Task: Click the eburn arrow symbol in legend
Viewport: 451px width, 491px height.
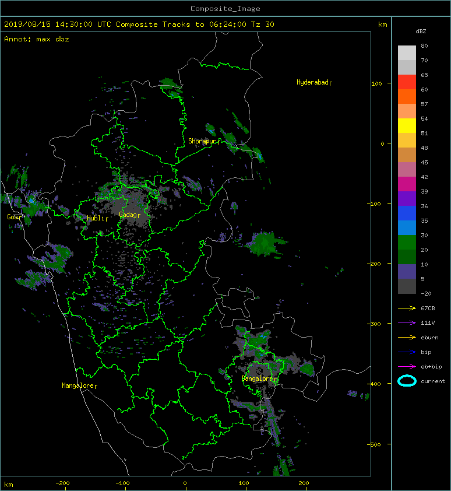Action: (407, 338)
